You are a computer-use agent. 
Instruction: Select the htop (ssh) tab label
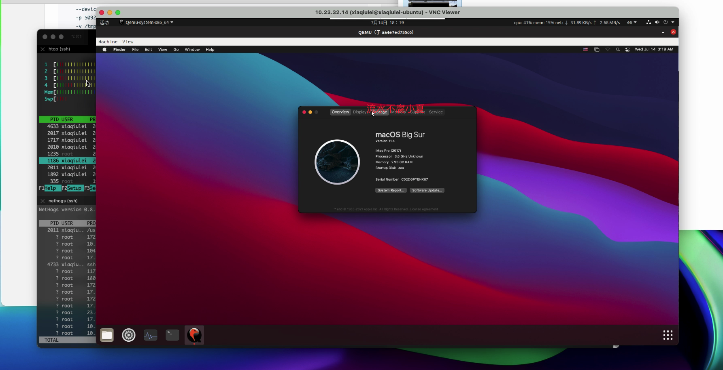pyautogui.click(x=59, y=49)
